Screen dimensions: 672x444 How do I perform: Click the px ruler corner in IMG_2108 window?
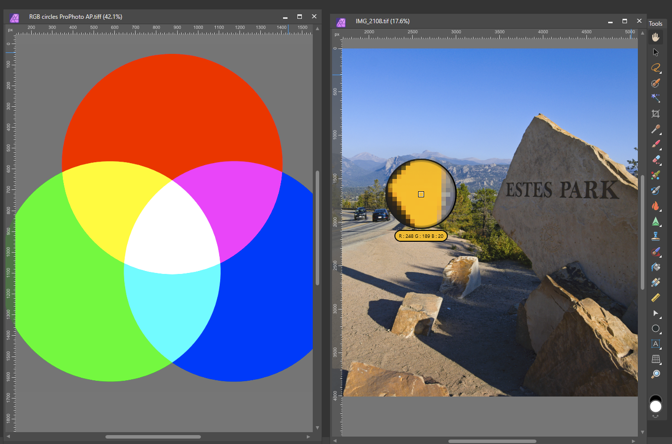[x=336, y=34]
